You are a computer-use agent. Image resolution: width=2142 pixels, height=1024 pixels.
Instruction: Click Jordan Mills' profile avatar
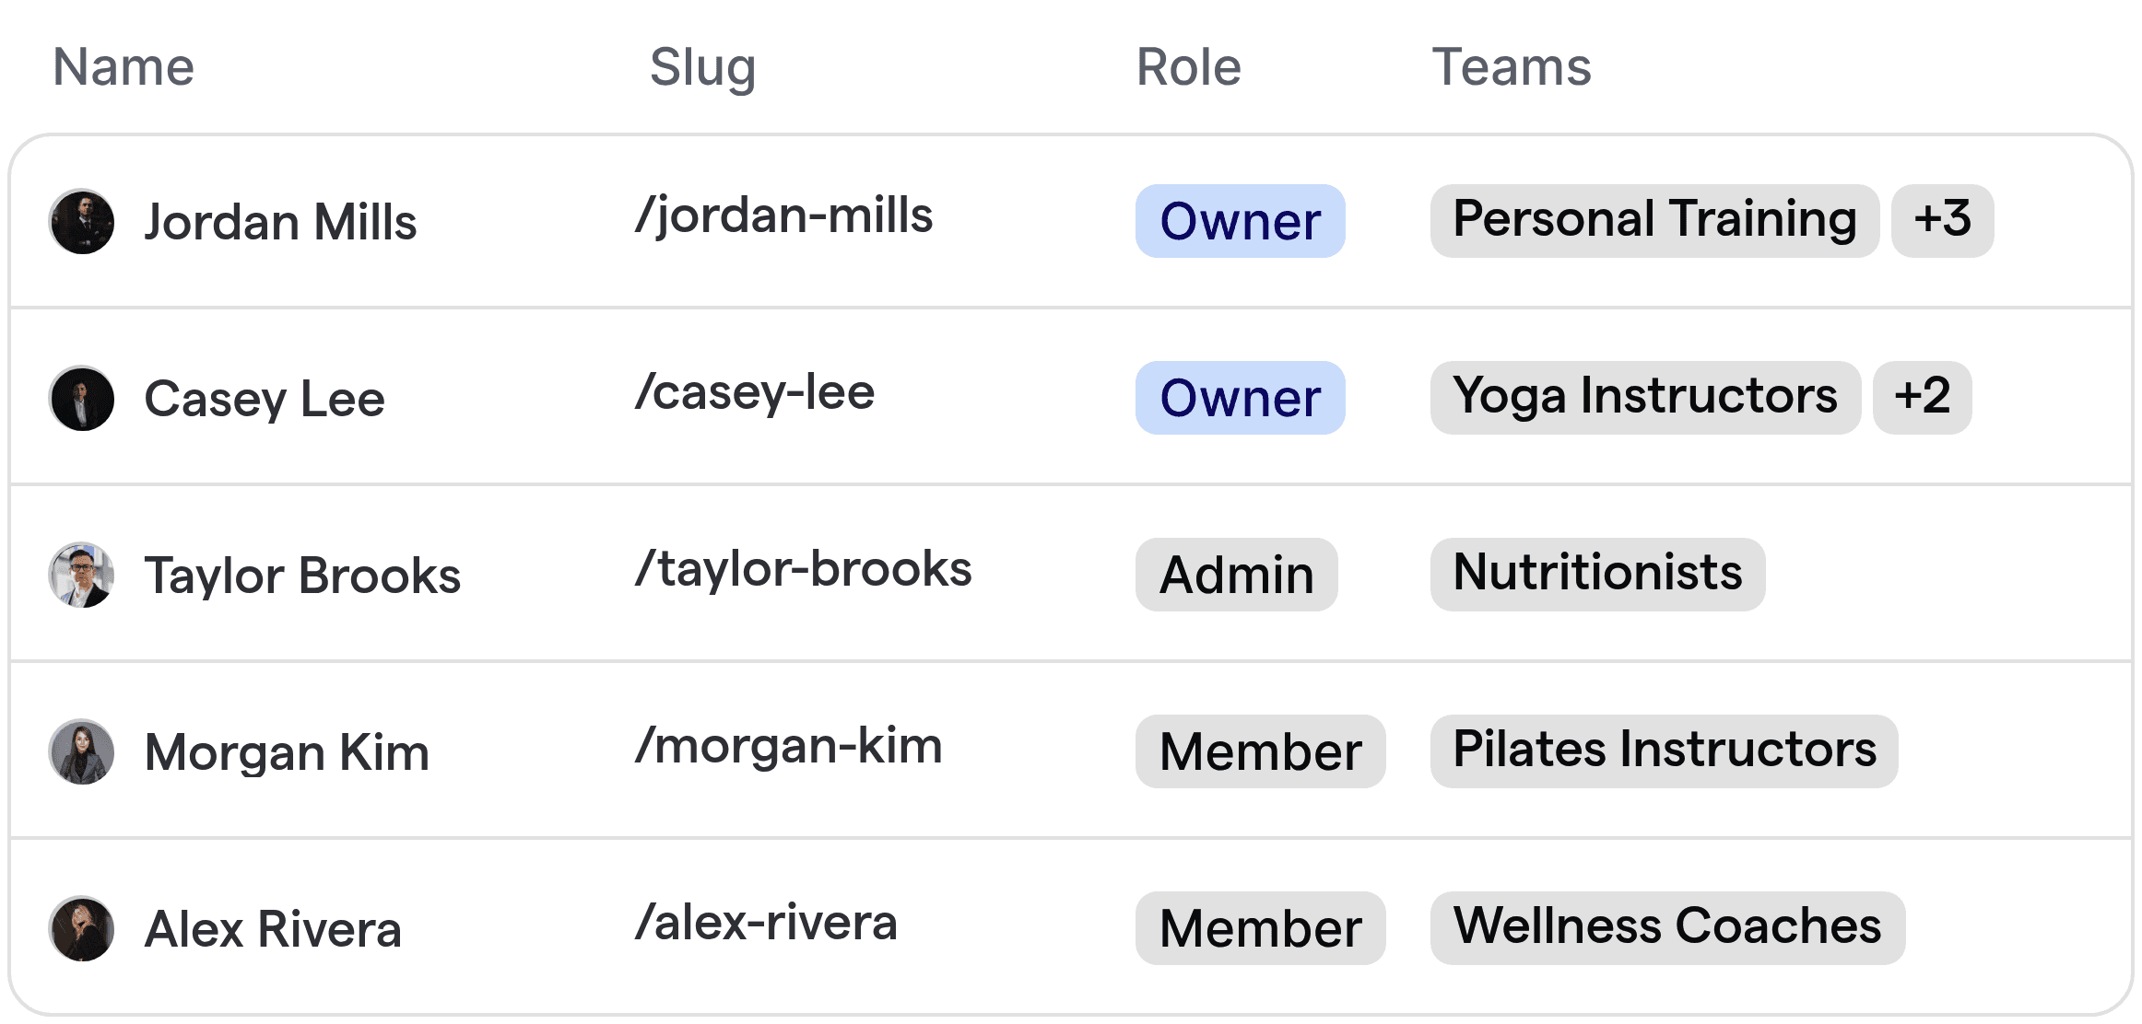(x=81, y=221)
